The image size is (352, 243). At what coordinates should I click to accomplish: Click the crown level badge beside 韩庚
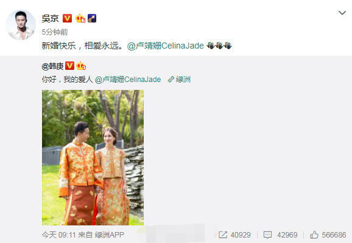pos(81,66)
